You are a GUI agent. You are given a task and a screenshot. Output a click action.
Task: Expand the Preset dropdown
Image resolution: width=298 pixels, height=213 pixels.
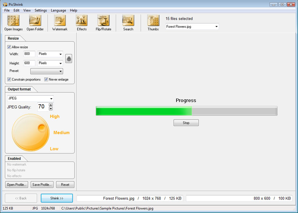coord(47,71)
